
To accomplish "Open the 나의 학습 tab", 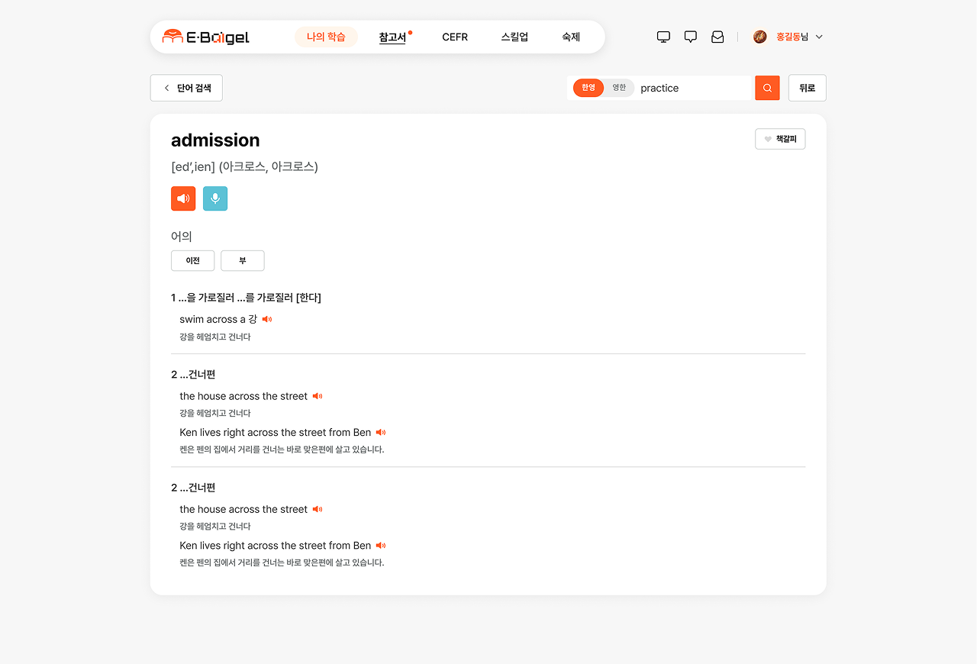I will [326, 37].
